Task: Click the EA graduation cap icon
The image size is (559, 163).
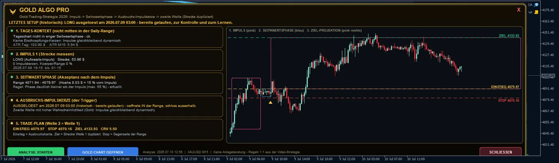Action: (x=537, y=5)
